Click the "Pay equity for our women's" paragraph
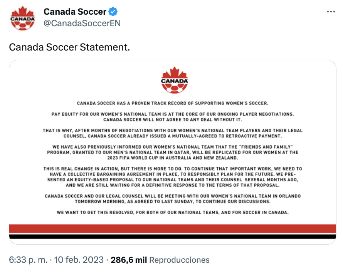 point(172,117)
